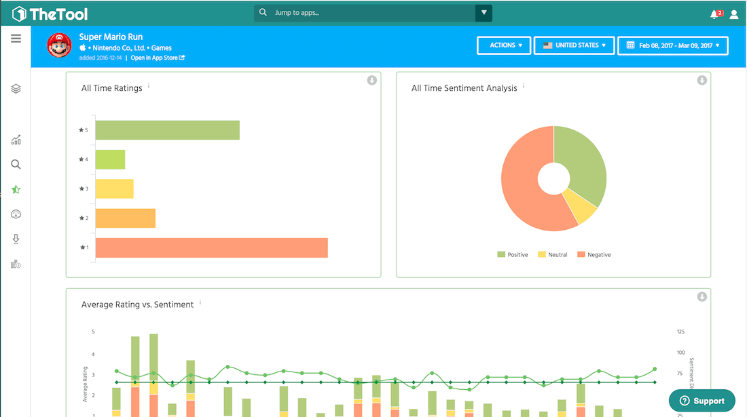Image resolution: width=747 pixels, height=417 pixels.
Task: Click the layers stack icon in sidebar
Action: 16,89
